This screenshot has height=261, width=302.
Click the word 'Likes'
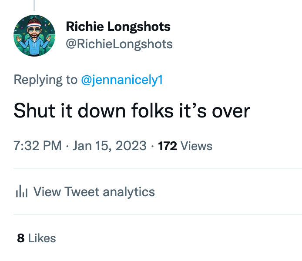point(42,238)
